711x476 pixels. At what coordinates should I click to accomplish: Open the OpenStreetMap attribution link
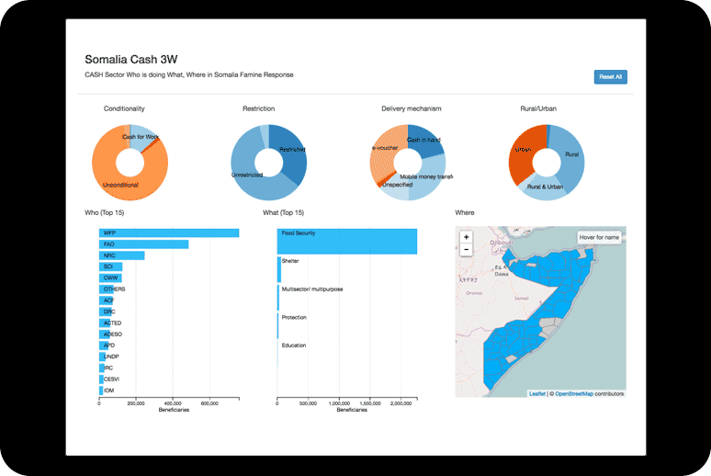(574, 393)
